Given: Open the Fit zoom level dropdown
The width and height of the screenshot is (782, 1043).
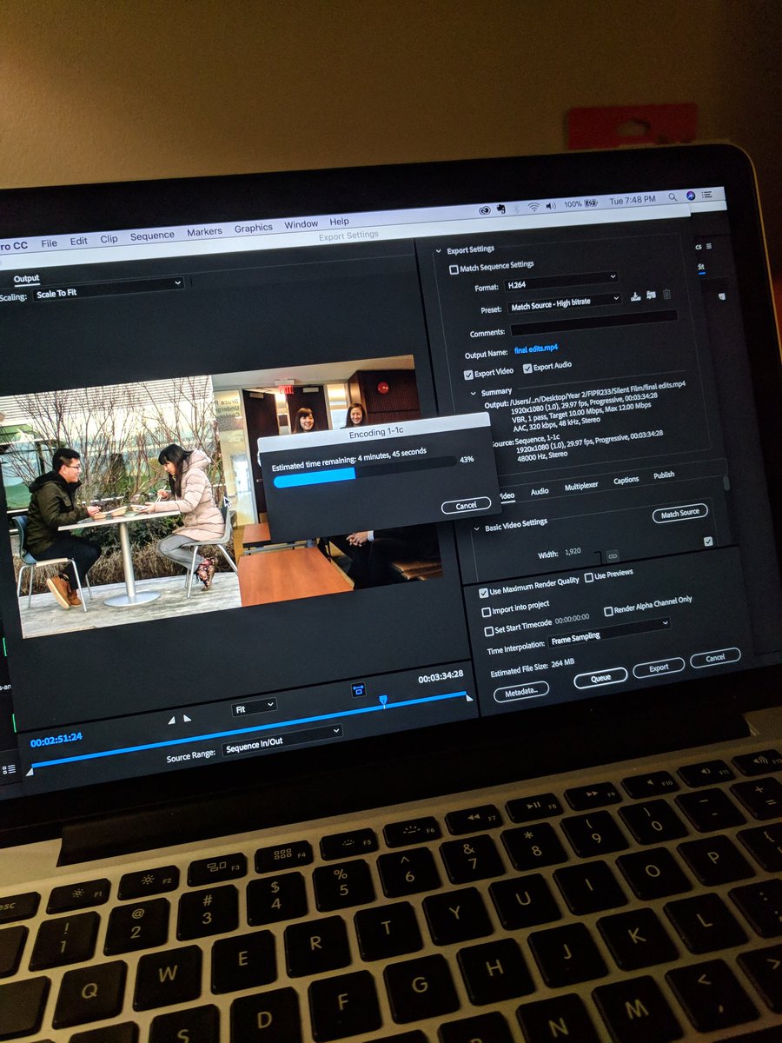Looking at the screenshot, I should tap(254, 708).
